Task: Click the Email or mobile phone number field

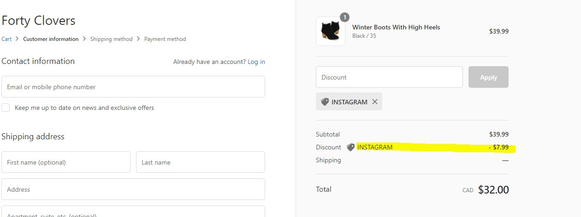Action: tap(133, 87)
